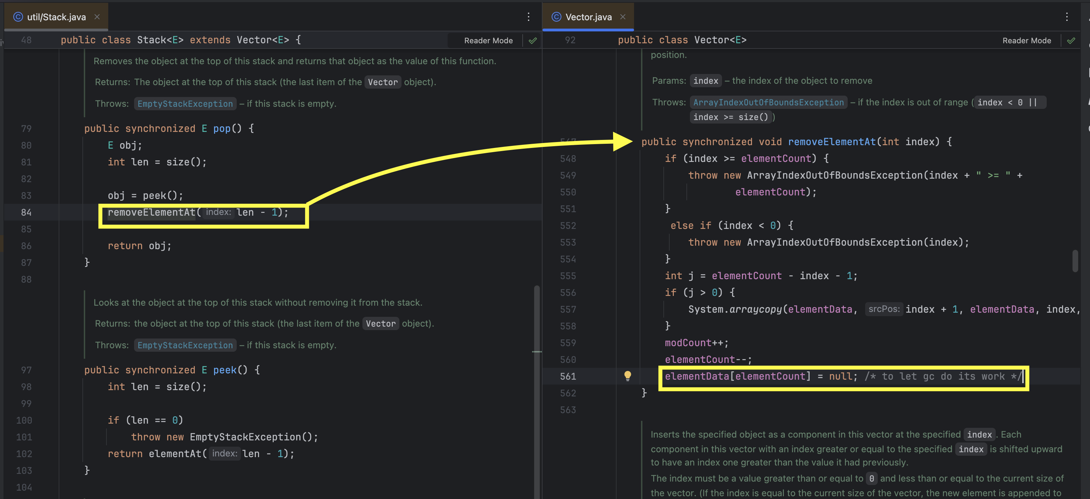This screenshot has height=499, width=1090.
Task: Open the EmptyStackException link in pop docs
Action: [185, 104]
